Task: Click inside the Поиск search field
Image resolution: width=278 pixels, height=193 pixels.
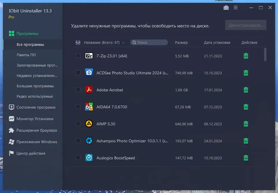Action: 149,42
